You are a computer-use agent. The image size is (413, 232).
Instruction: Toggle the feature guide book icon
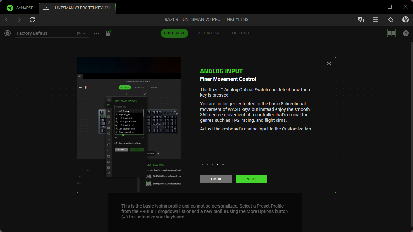[x=391, y=33]
